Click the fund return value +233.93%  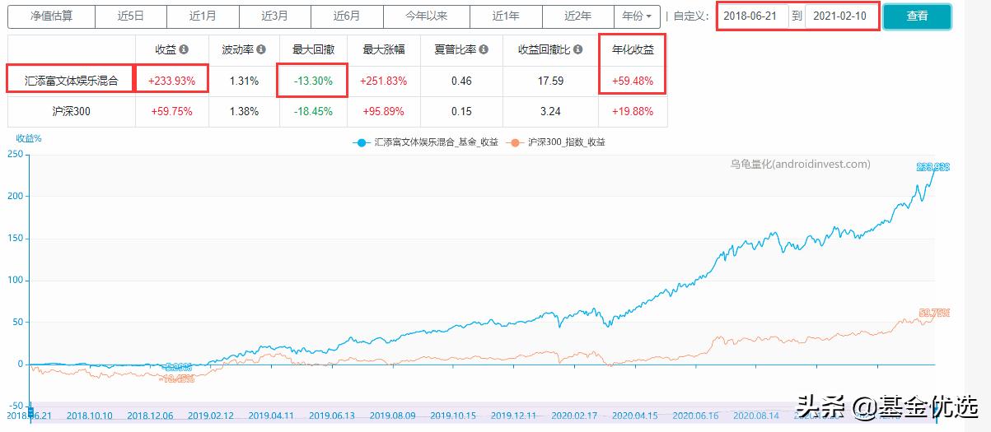(171, 81)
